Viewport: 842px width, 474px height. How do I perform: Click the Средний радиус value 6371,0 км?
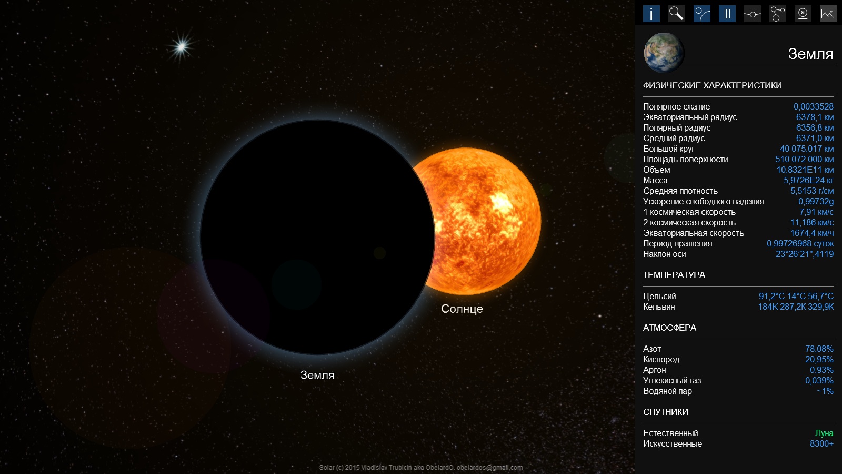815,138
